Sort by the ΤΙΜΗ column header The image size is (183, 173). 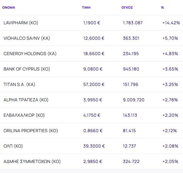tap(86, 7)
